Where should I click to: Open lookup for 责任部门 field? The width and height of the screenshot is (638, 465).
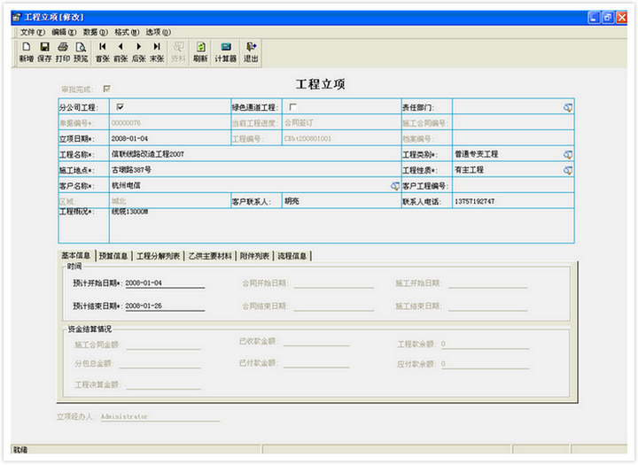[568, 107]
